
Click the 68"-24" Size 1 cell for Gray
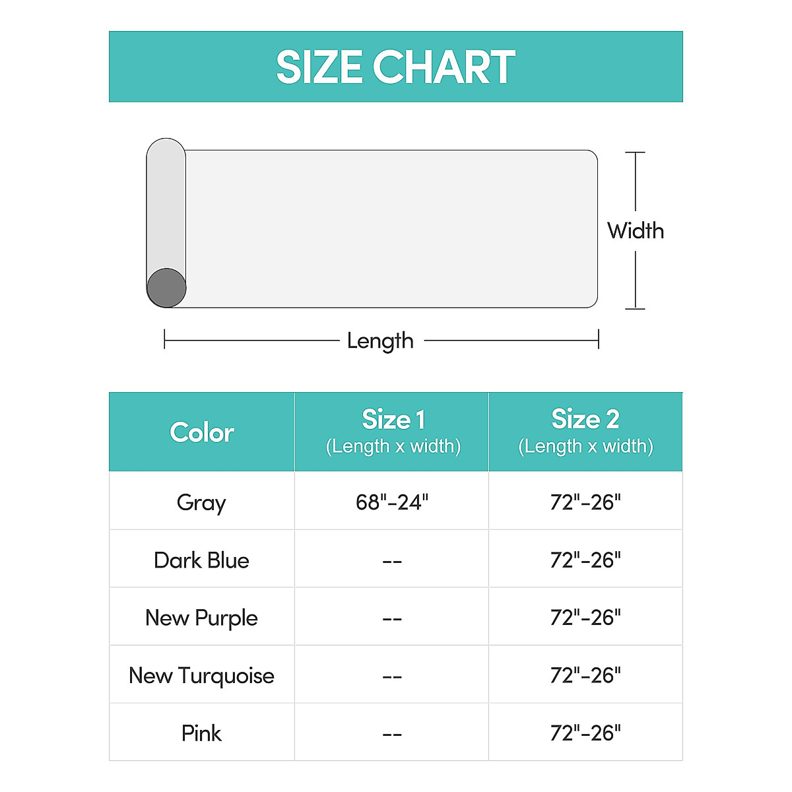[x=392, y=502]
